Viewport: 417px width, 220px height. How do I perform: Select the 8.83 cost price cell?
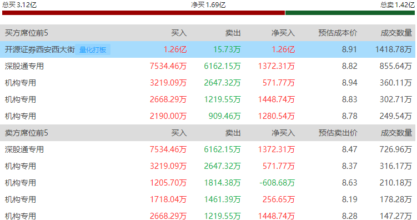[349, 99]
